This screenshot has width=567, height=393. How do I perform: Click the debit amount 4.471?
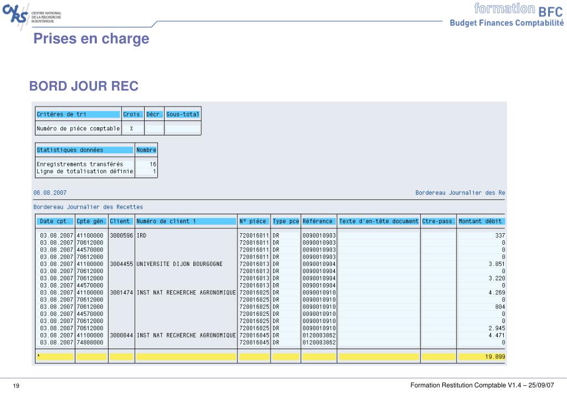tap(497, 335)
